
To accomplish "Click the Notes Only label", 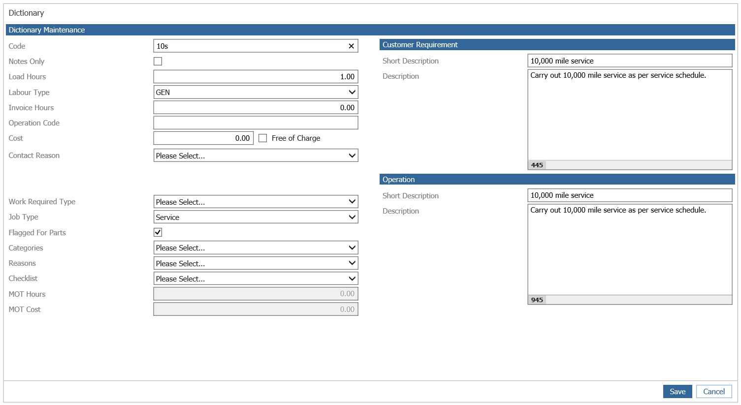I will click(27, 62).
